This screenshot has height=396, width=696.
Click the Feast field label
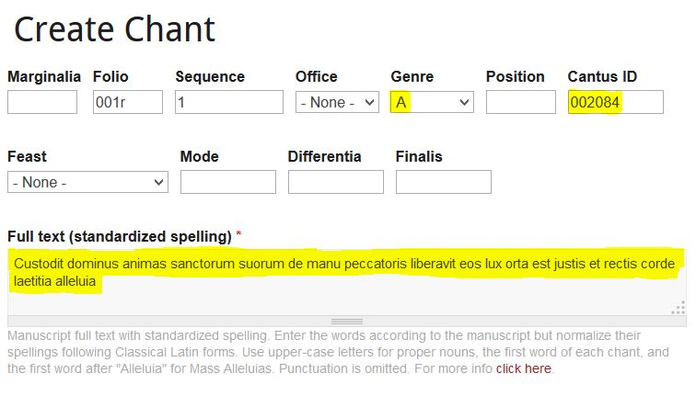[27, 156]
